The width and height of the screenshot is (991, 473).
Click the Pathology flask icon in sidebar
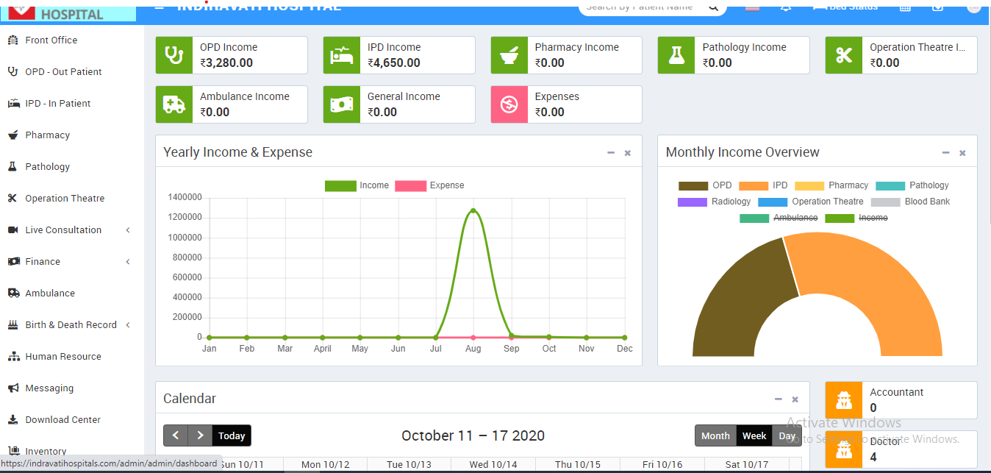[12, 167]
